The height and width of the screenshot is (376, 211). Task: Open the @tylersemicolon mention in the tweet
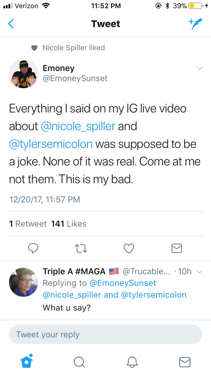tap(51, 144)
